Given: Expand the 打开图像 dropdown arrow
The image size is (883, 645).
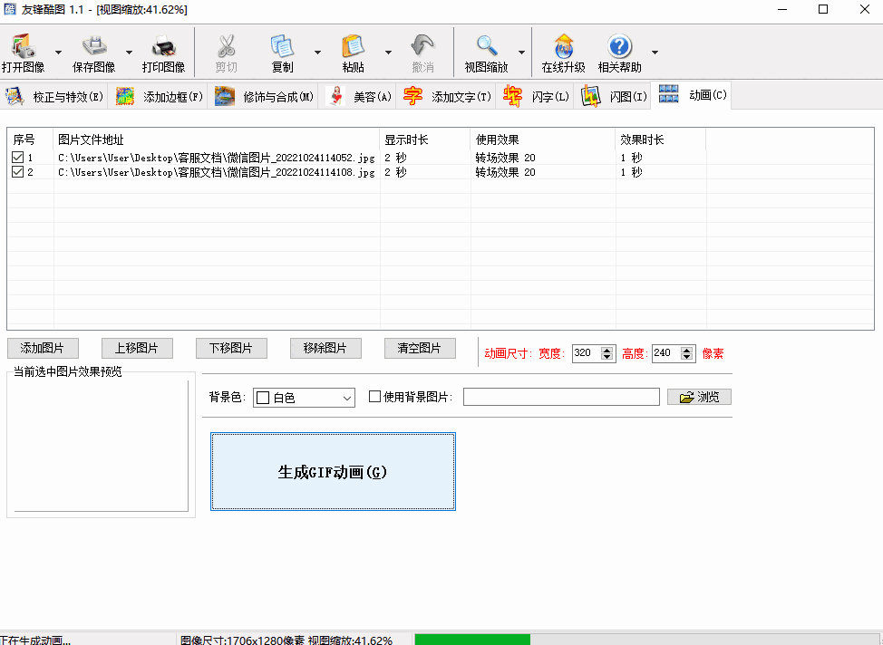Looking at the screenshot, I should point(58,52).
